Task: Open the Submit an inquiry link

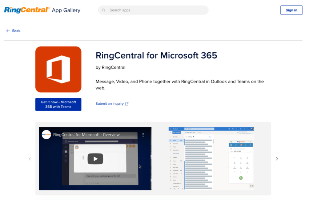Action: 109,104
